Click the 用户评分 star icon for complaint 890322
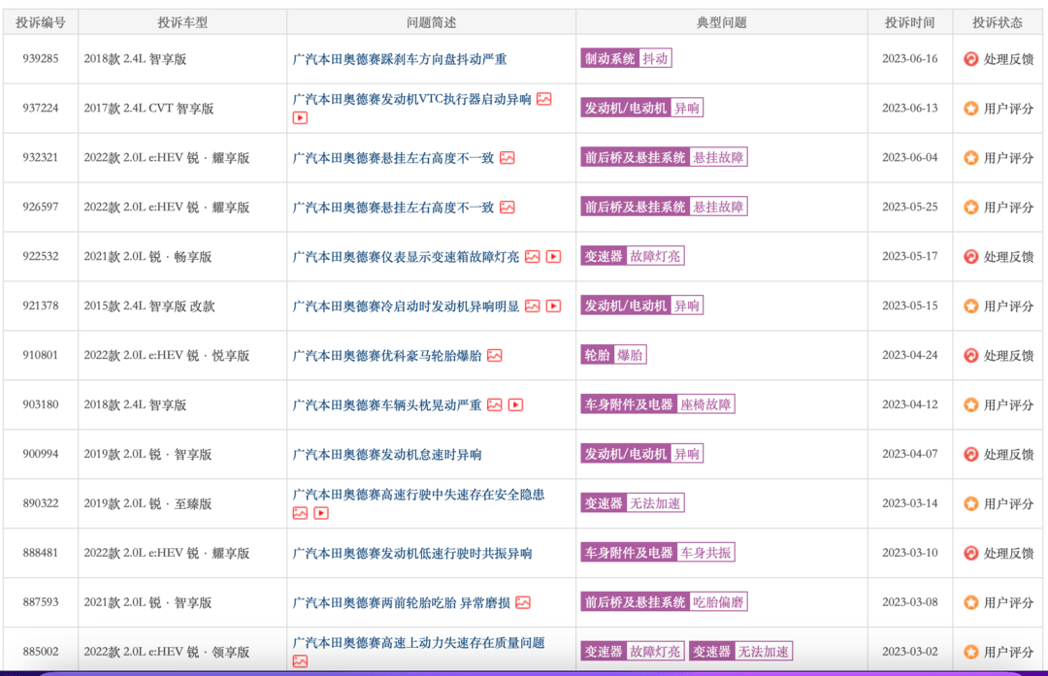The height and width of the screenshot is (676, 1048). coord(970,503)
